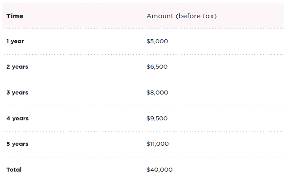Click the word 'years' in '5 years'
The height and width of the screenshot is (185, 286).
(20, 144)
